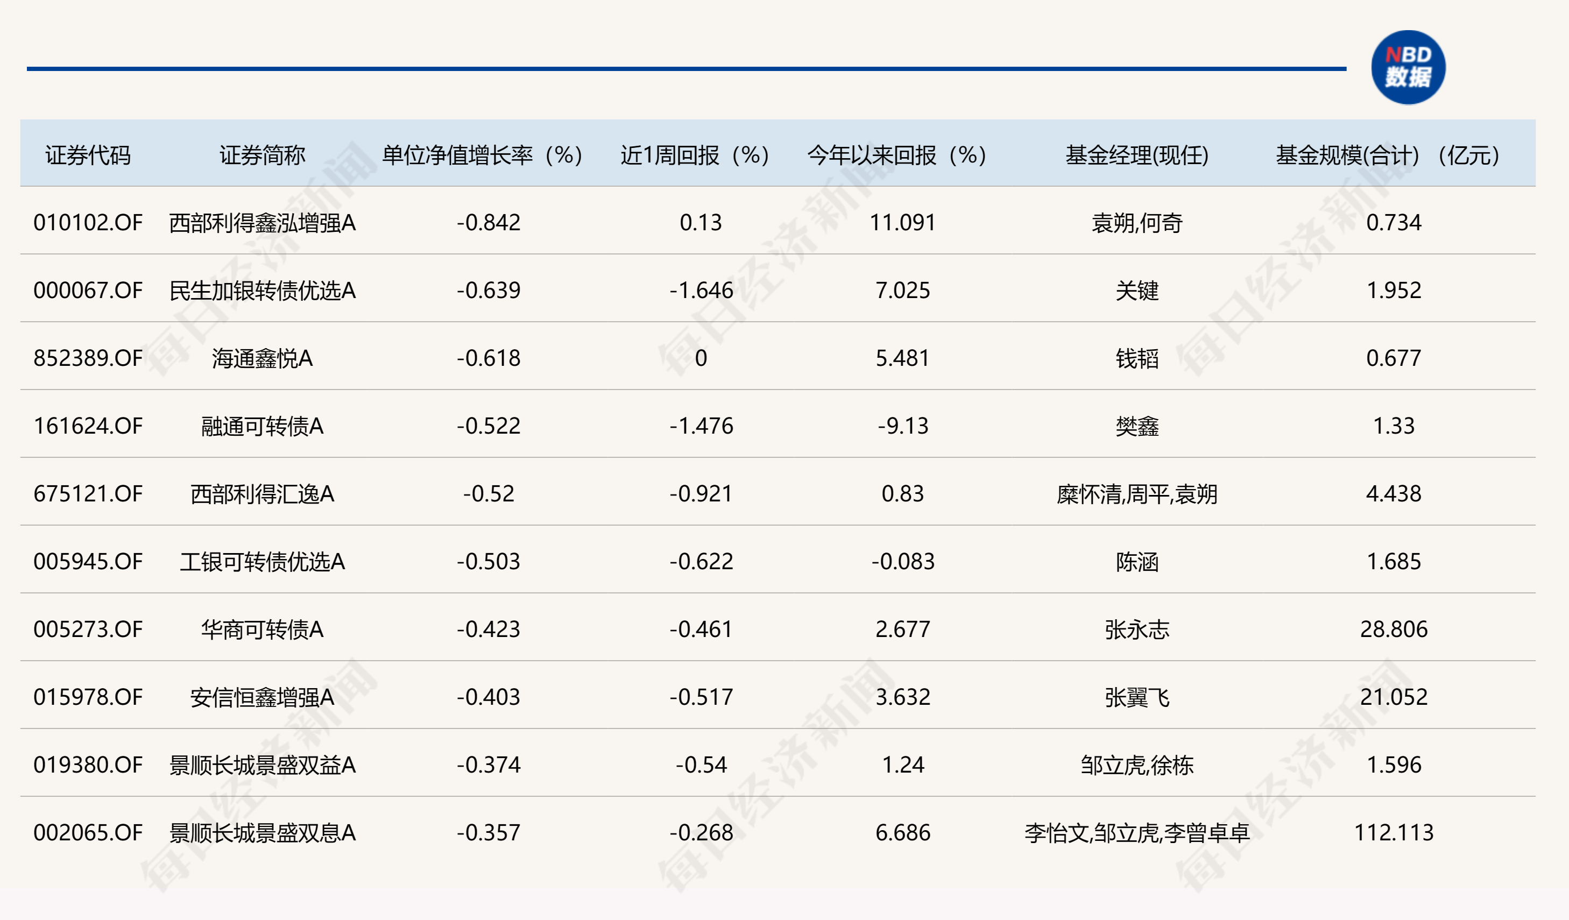Image resolution: width=1569 pixels, height=920 pixels.
Task: Select growth rate value -0.357
Action: (x=489, y=833)
